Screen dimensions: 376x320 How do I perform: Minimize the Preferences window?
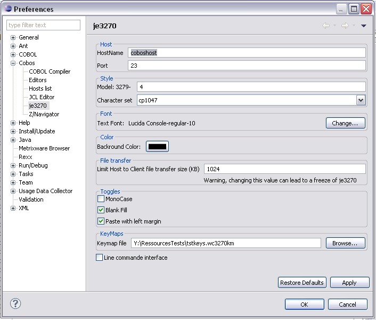point(341,9)
